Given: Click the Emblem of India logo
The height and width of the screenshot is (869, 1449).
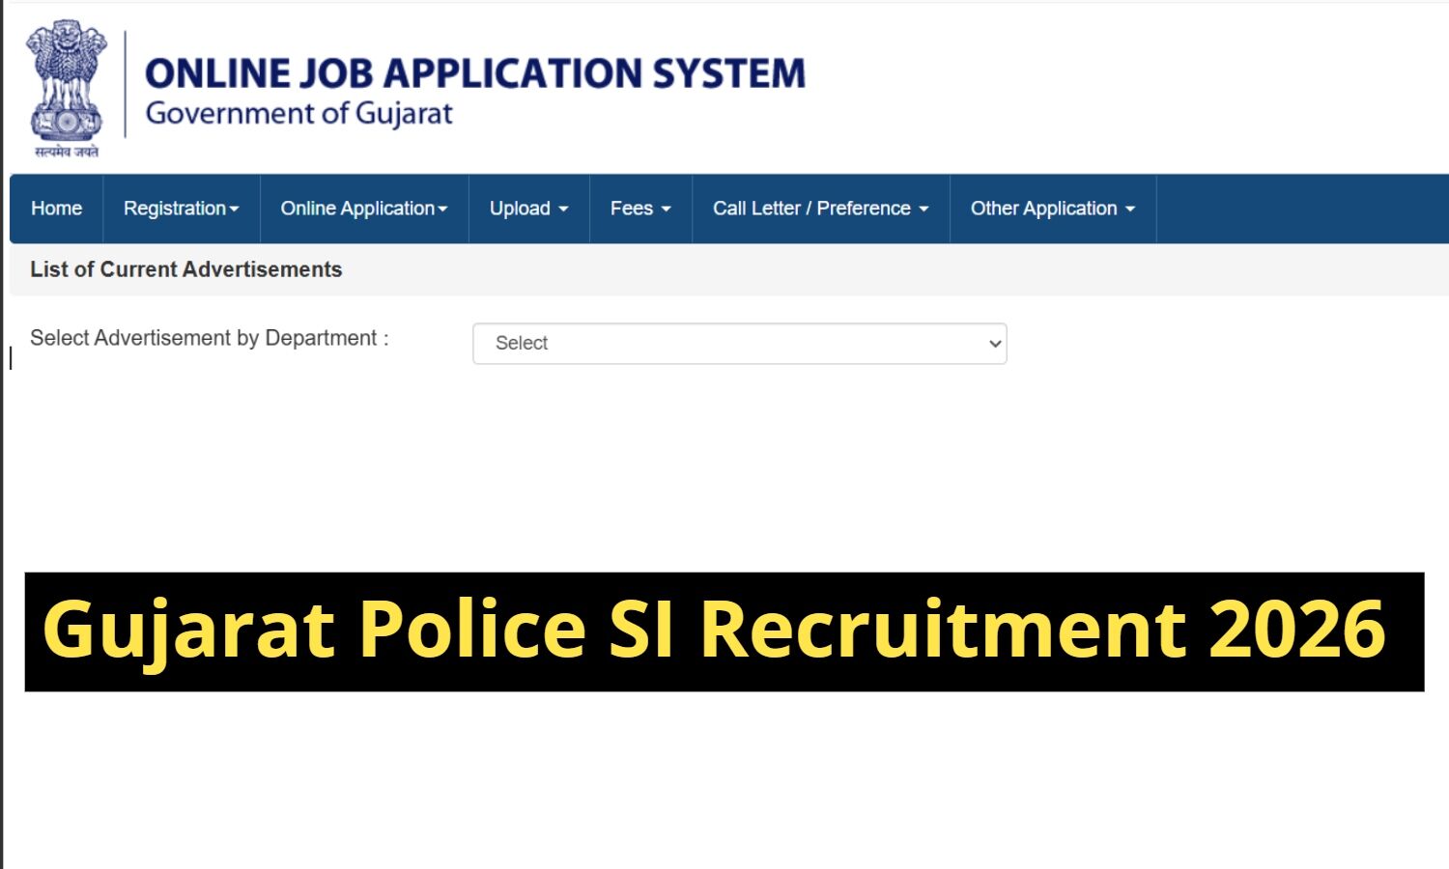Looking at the screenshot, I should [x=66, y=87].
